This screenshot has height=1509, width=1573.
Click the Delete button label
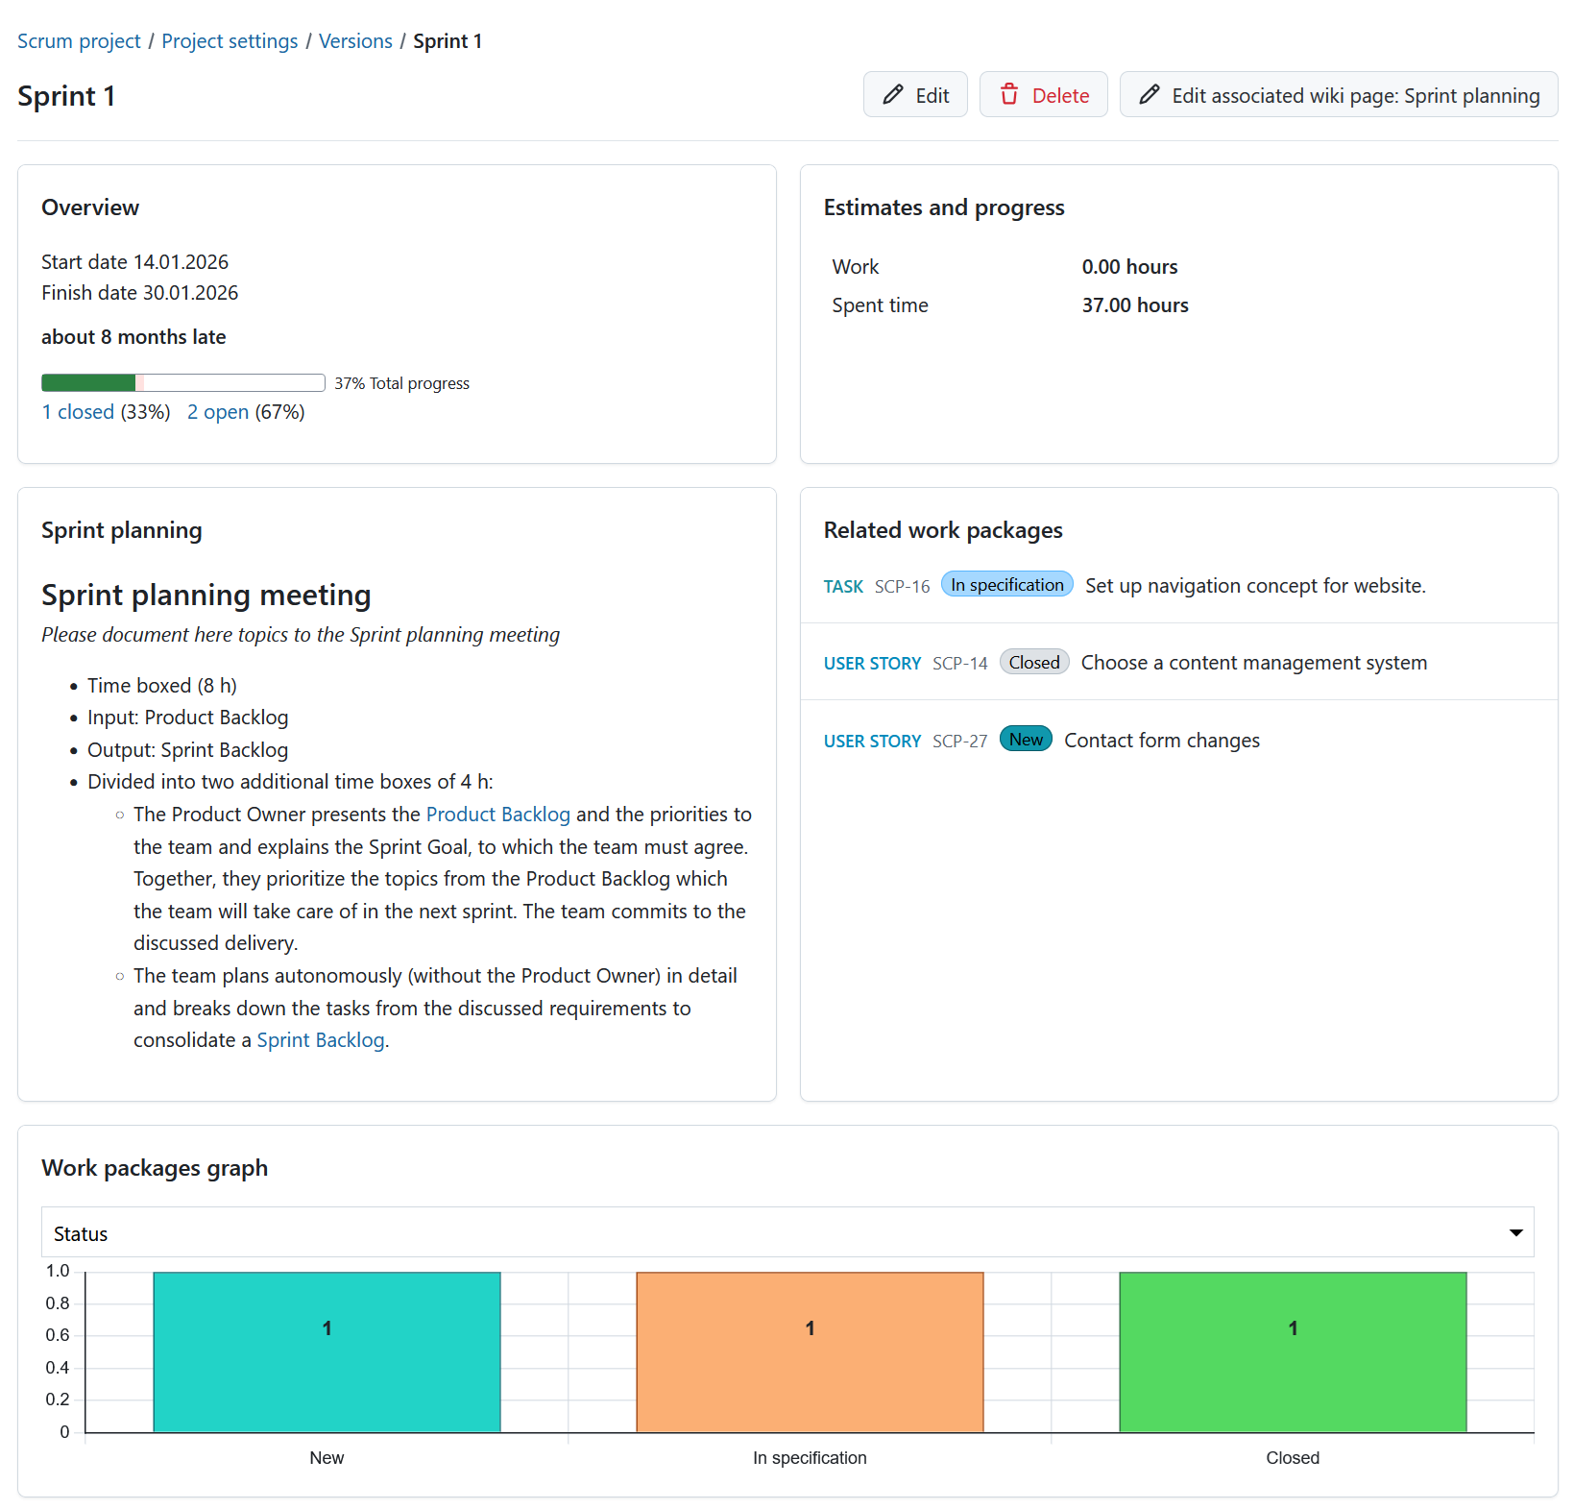1060,95
